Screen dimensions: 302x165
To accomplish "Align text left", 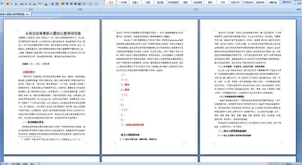I will (63, 4).
